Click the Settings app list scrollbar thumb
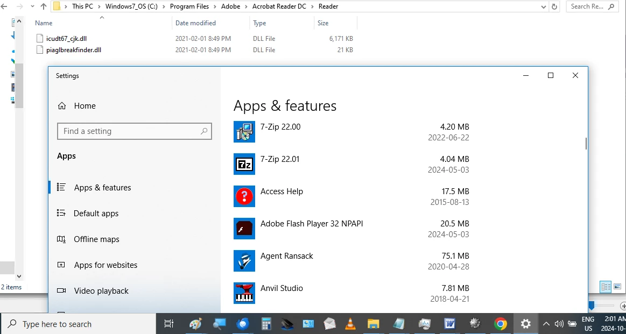 [x=586, y=143]
